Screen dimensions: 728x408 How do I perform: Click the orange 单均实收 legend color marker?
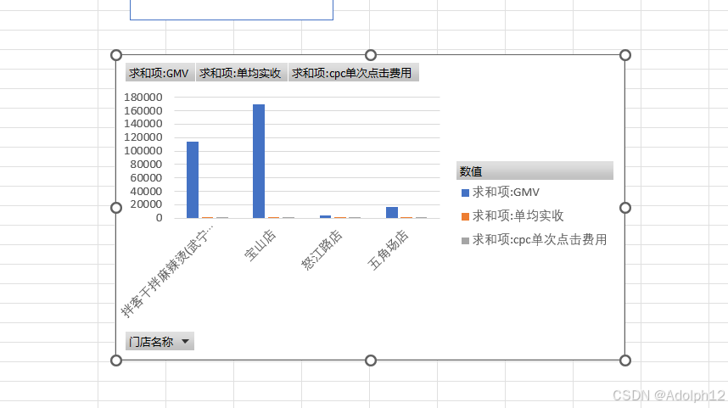(x=465, y=217)
